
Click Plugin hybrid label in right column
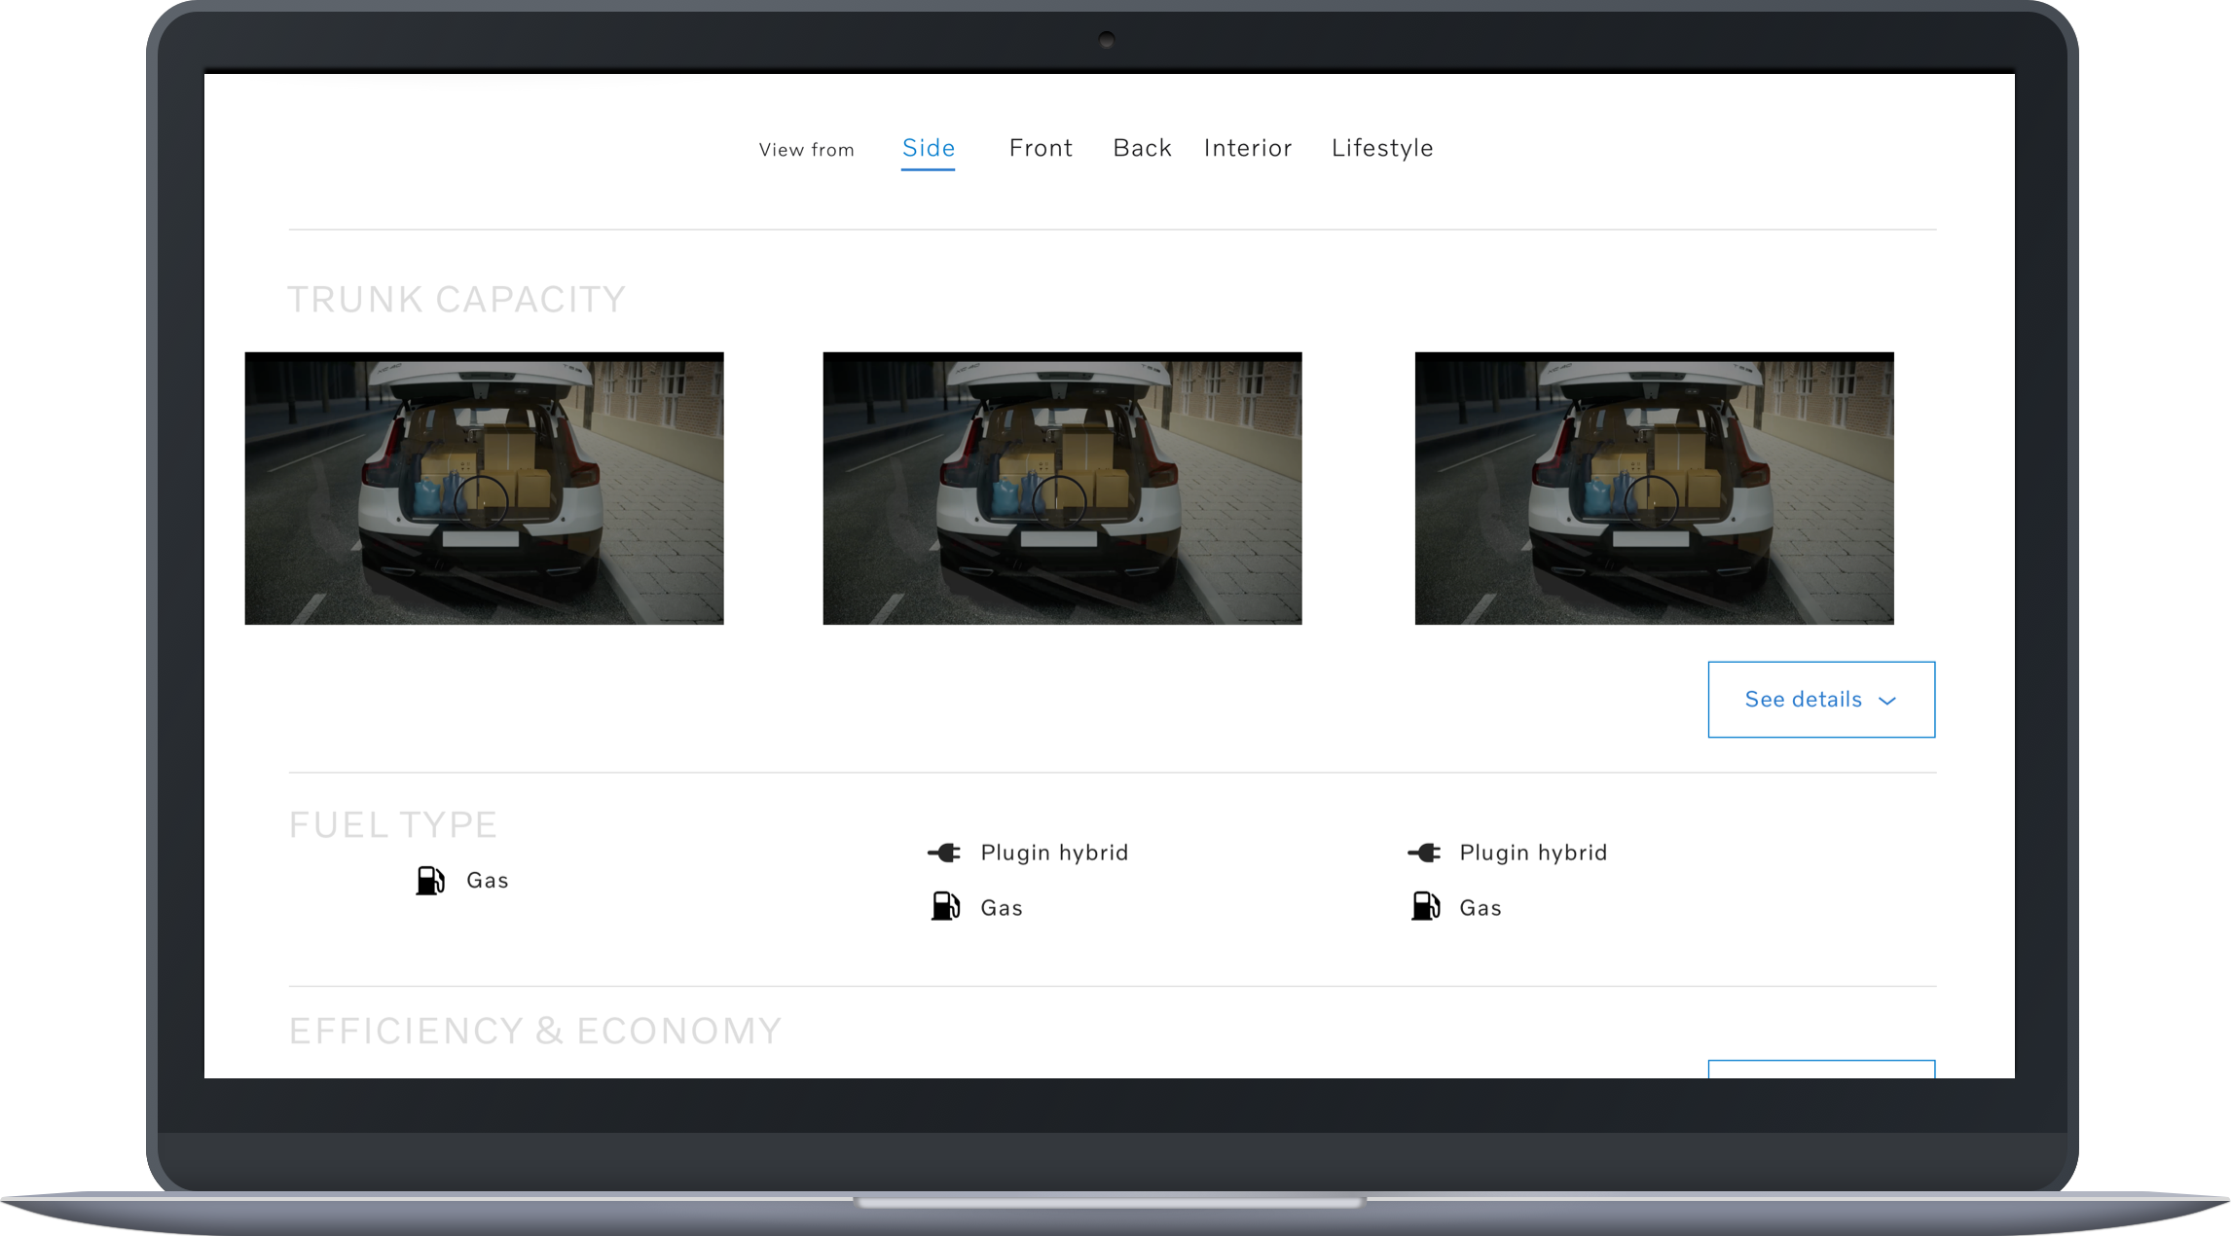pos(1533,854)
